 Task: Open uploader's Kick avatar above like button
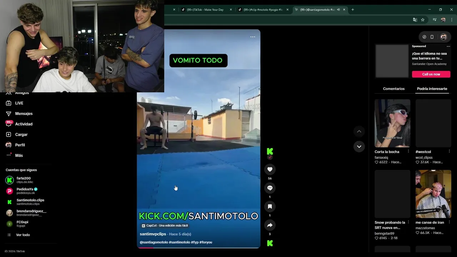click(x=270, y=151)
